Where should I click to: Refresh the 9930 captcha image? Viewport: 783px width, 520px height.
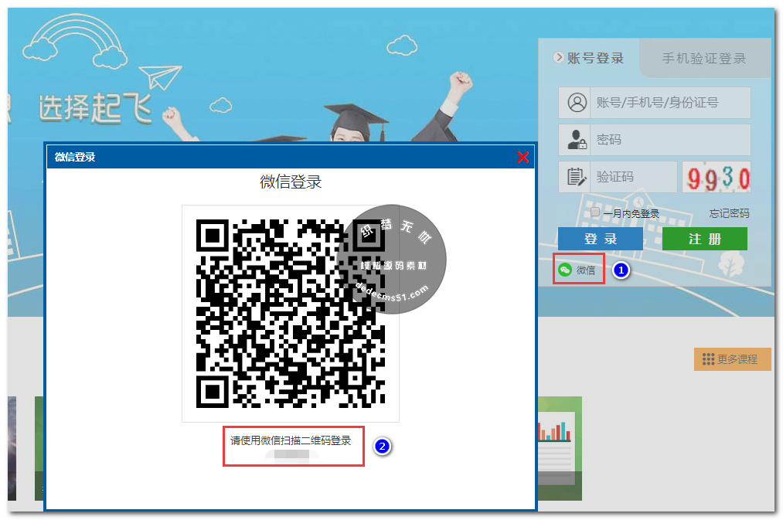point(716,176)
